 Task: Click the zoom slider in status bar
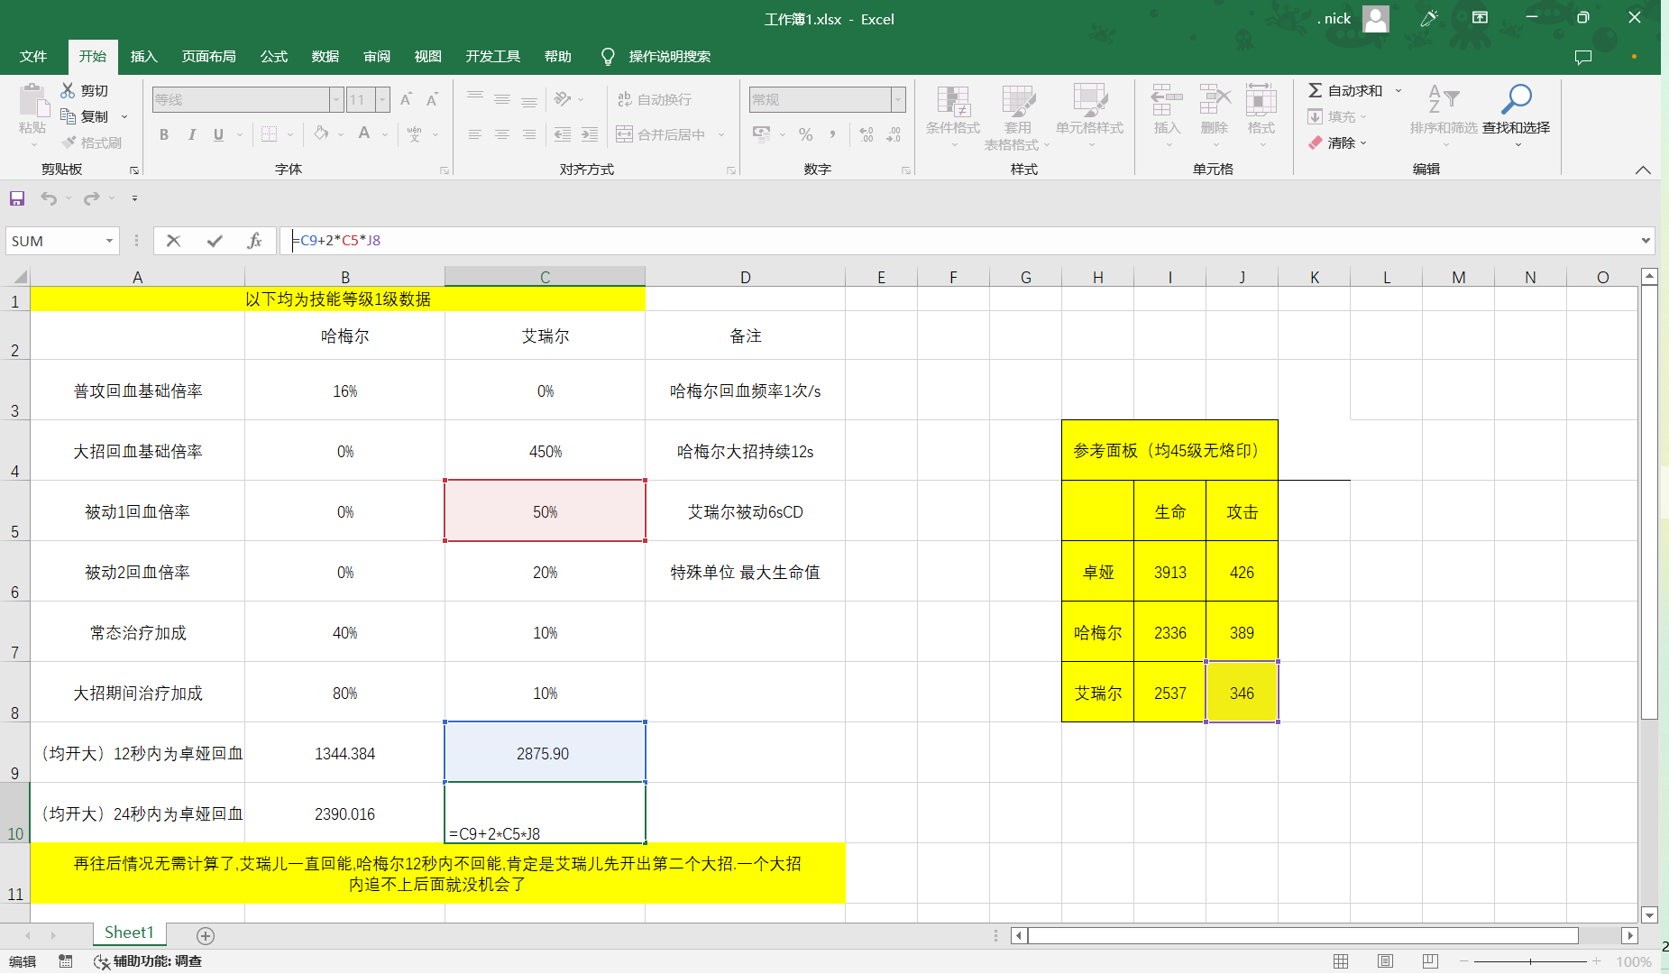click(1530, 961)
